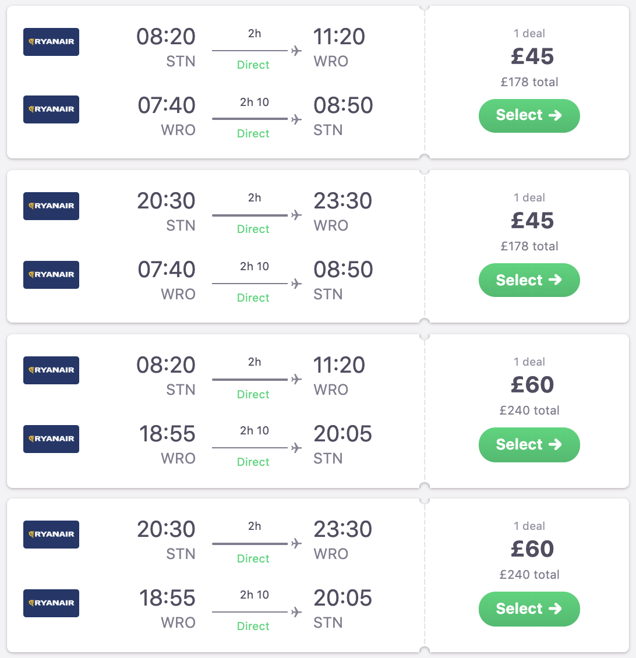Click Ryanair logo beside 18:55 flight, fourth card
This screenshot has width=636, height=658.
point(51,603)
